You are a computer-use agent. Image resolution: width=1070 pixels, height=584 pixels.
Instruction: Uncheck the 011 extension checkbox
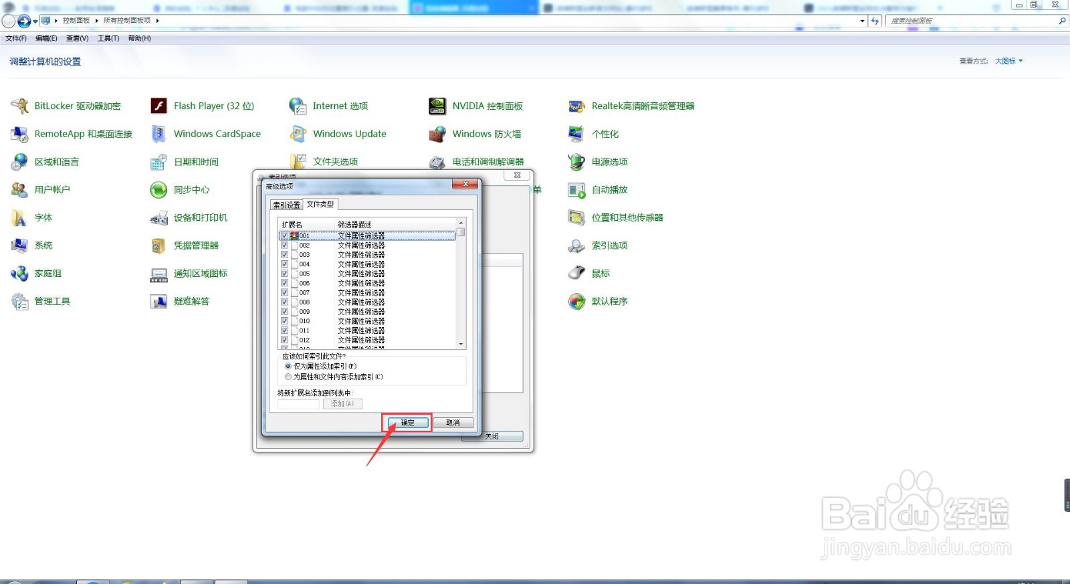click(x=284, y=330)
